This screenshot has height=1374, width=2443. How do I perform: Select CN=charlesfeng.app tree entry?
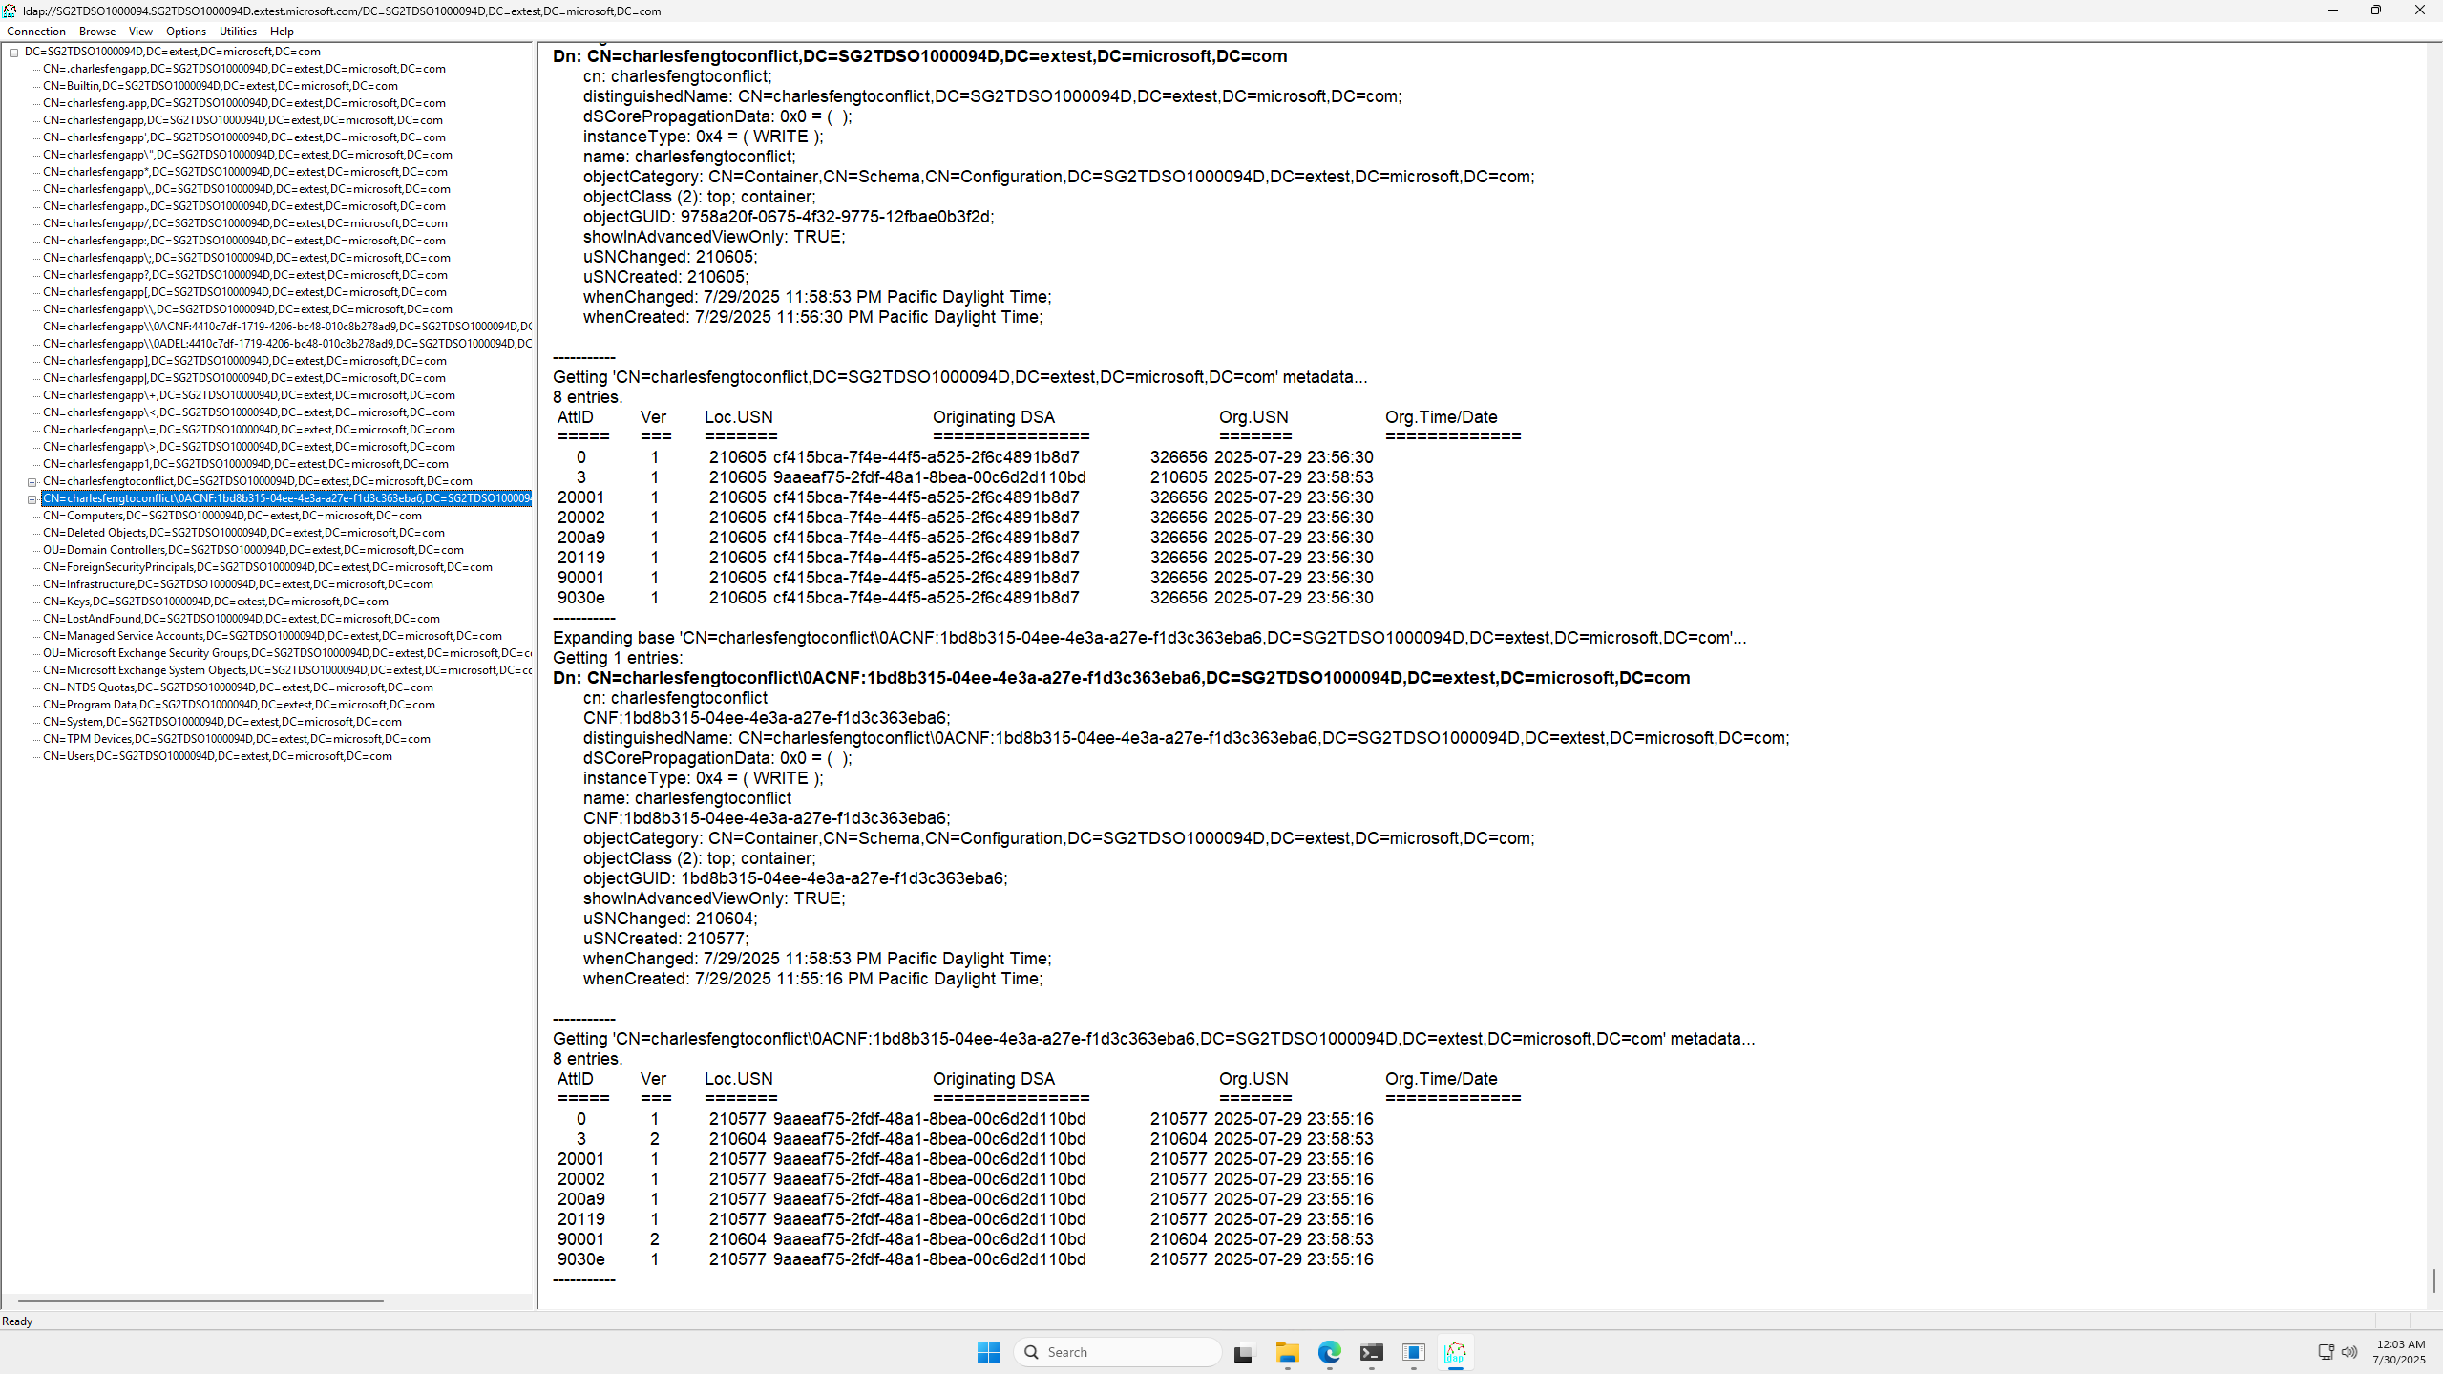coord(243,103)
